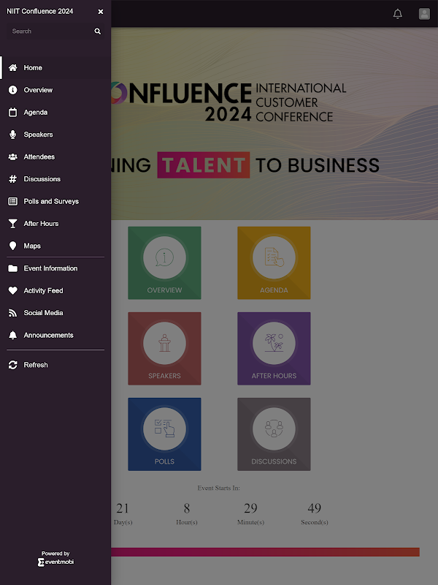Click the Polls and Surveys list icon
The width and height of the screenshot is (438, 585).
[12, 202]
